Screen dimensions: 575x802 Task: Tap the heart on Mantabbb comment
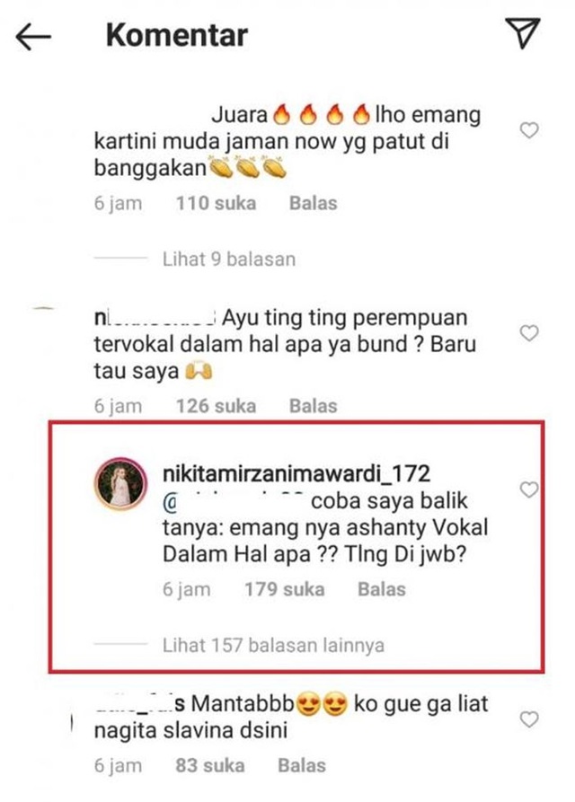coord(529,719)
